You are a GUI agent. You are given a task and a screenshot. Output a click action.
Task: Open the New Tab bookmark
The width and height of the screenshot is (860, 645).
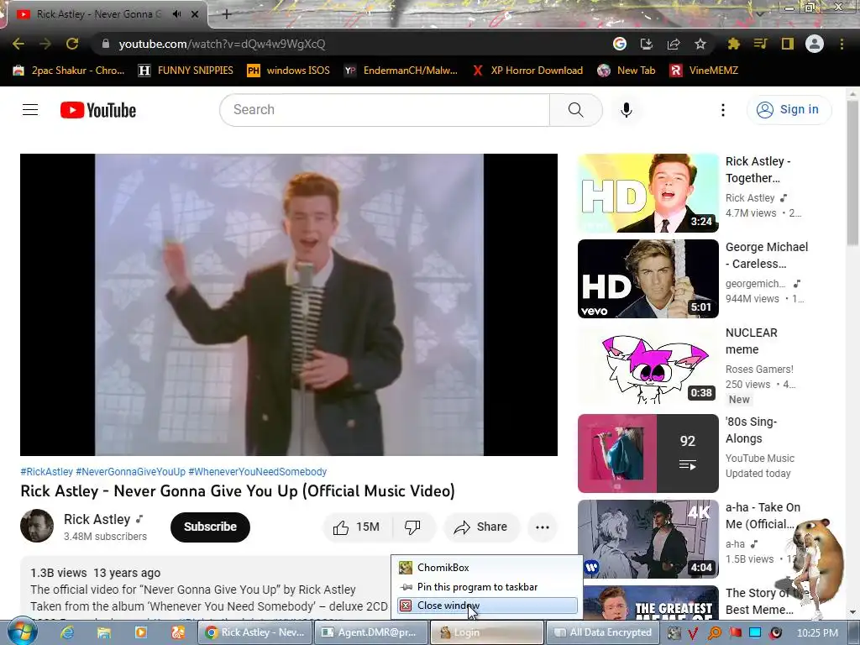pos(627,71)
